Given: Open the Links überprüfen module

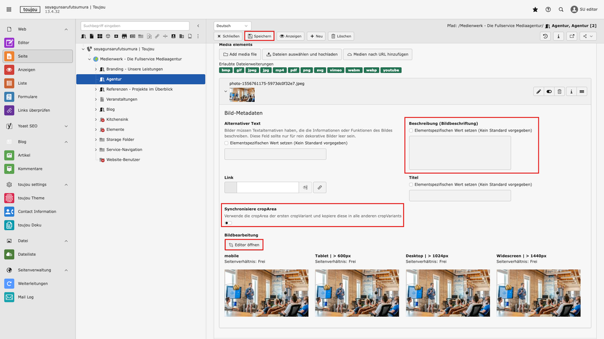Looking at the screenshot, I should coord(38,110).
